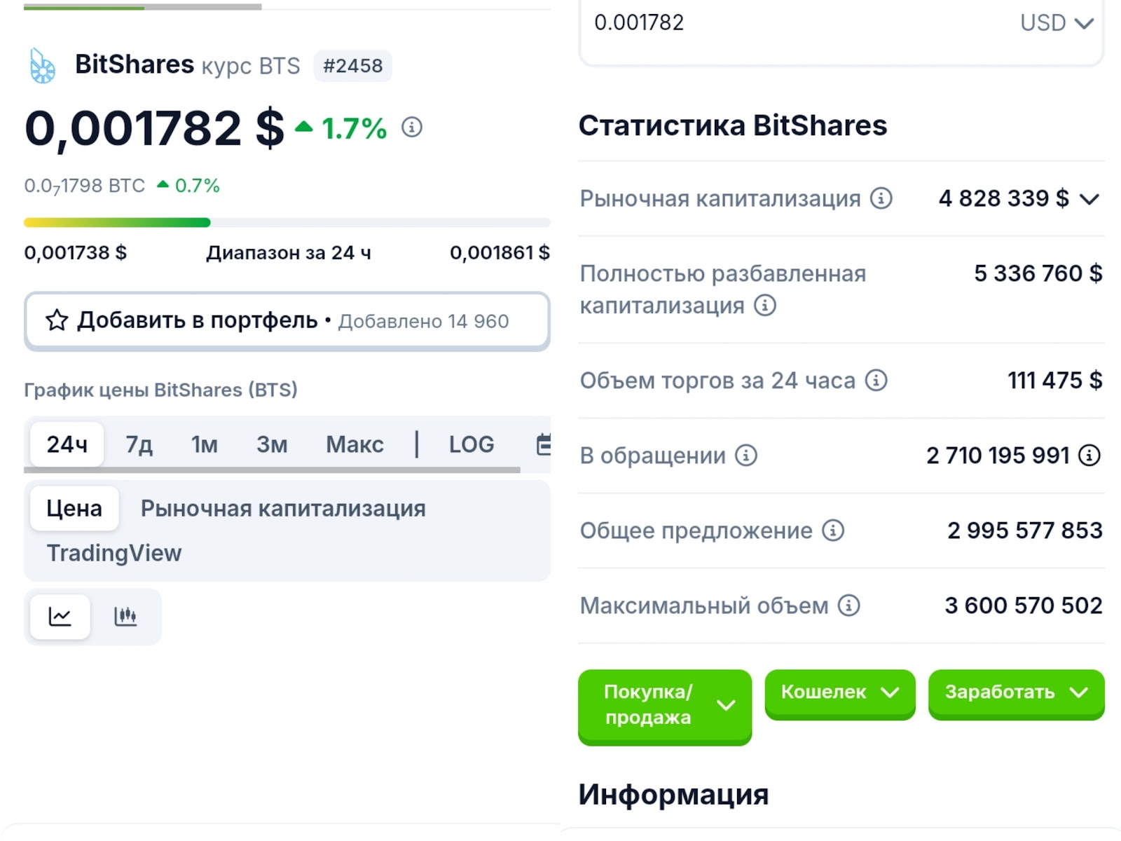This screenshot has height=841, width=1121.
Task: Switch to Рыночная капитализация chart tab
Action: click(x=283, y=508)
